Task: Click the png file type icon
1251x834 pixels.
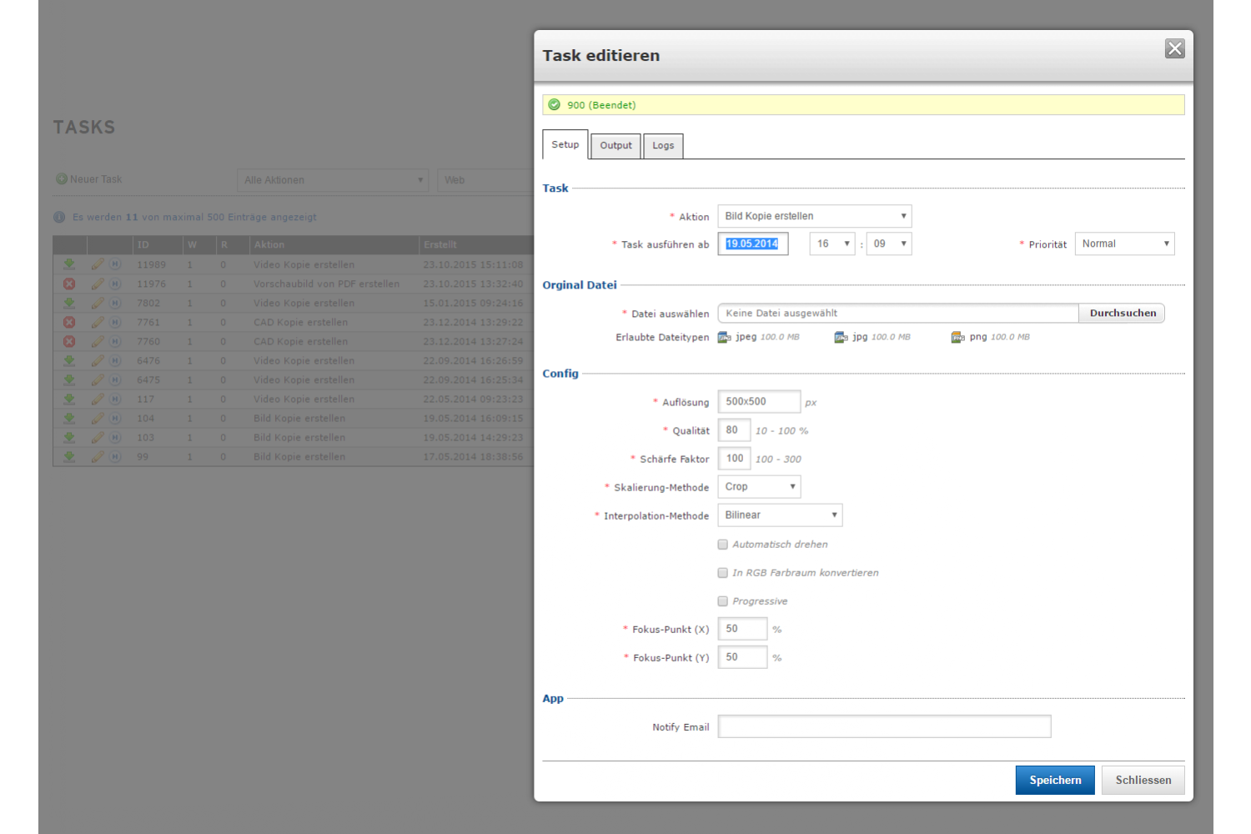Action: tap(957, 337)
